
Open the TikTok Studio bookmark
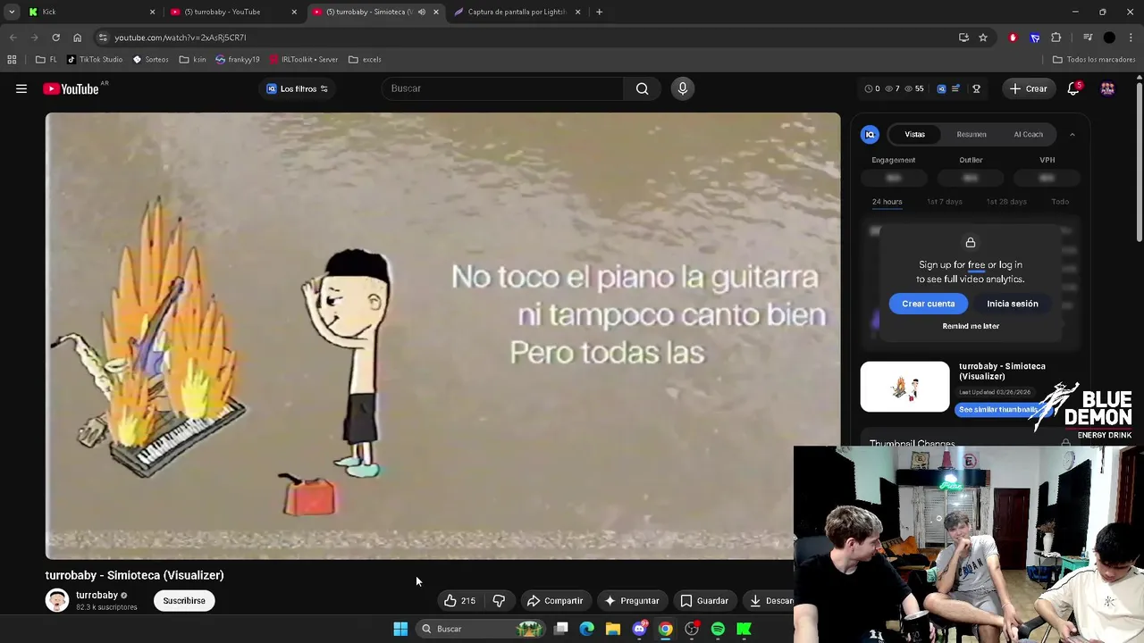[x=95, y=59]
